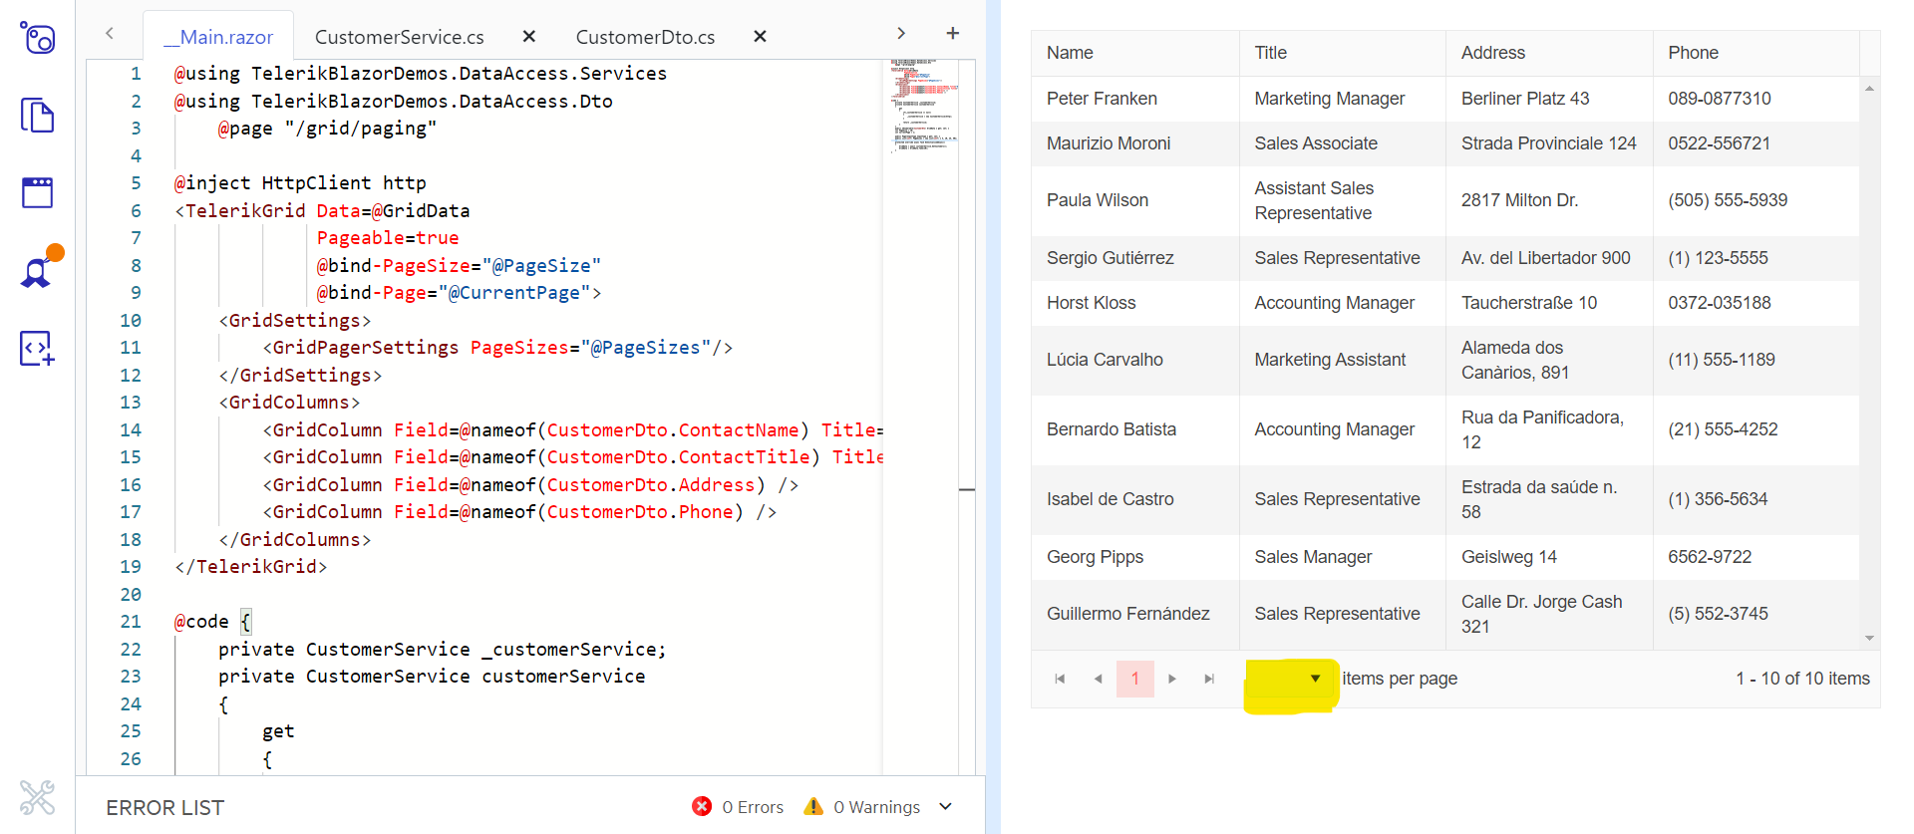Viewport: 1914px width, 834px height.
Task: Switch to CustomerDto.cs tab
Action: [645, 37]
